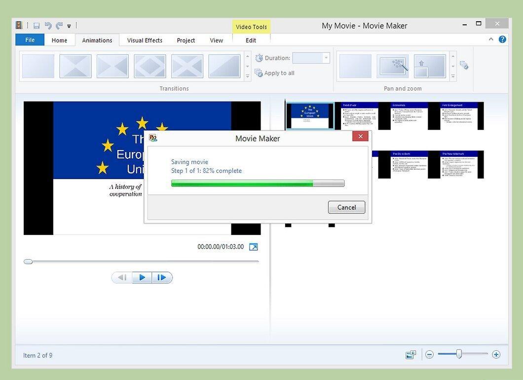Switch to the Visual Effects tab
This screenshot has width=523, height=380.
145,40
